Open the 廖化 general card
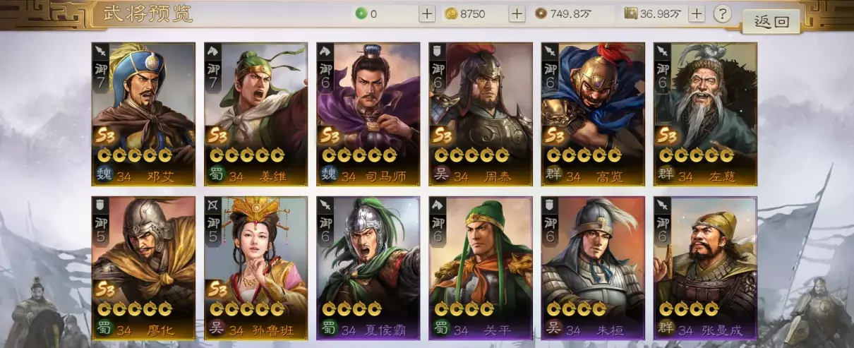 click(x=143, y=268)
